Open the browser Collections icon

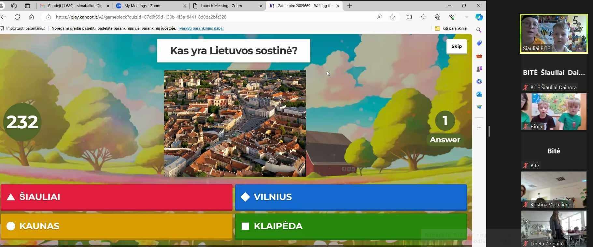[x=437, y=17]
